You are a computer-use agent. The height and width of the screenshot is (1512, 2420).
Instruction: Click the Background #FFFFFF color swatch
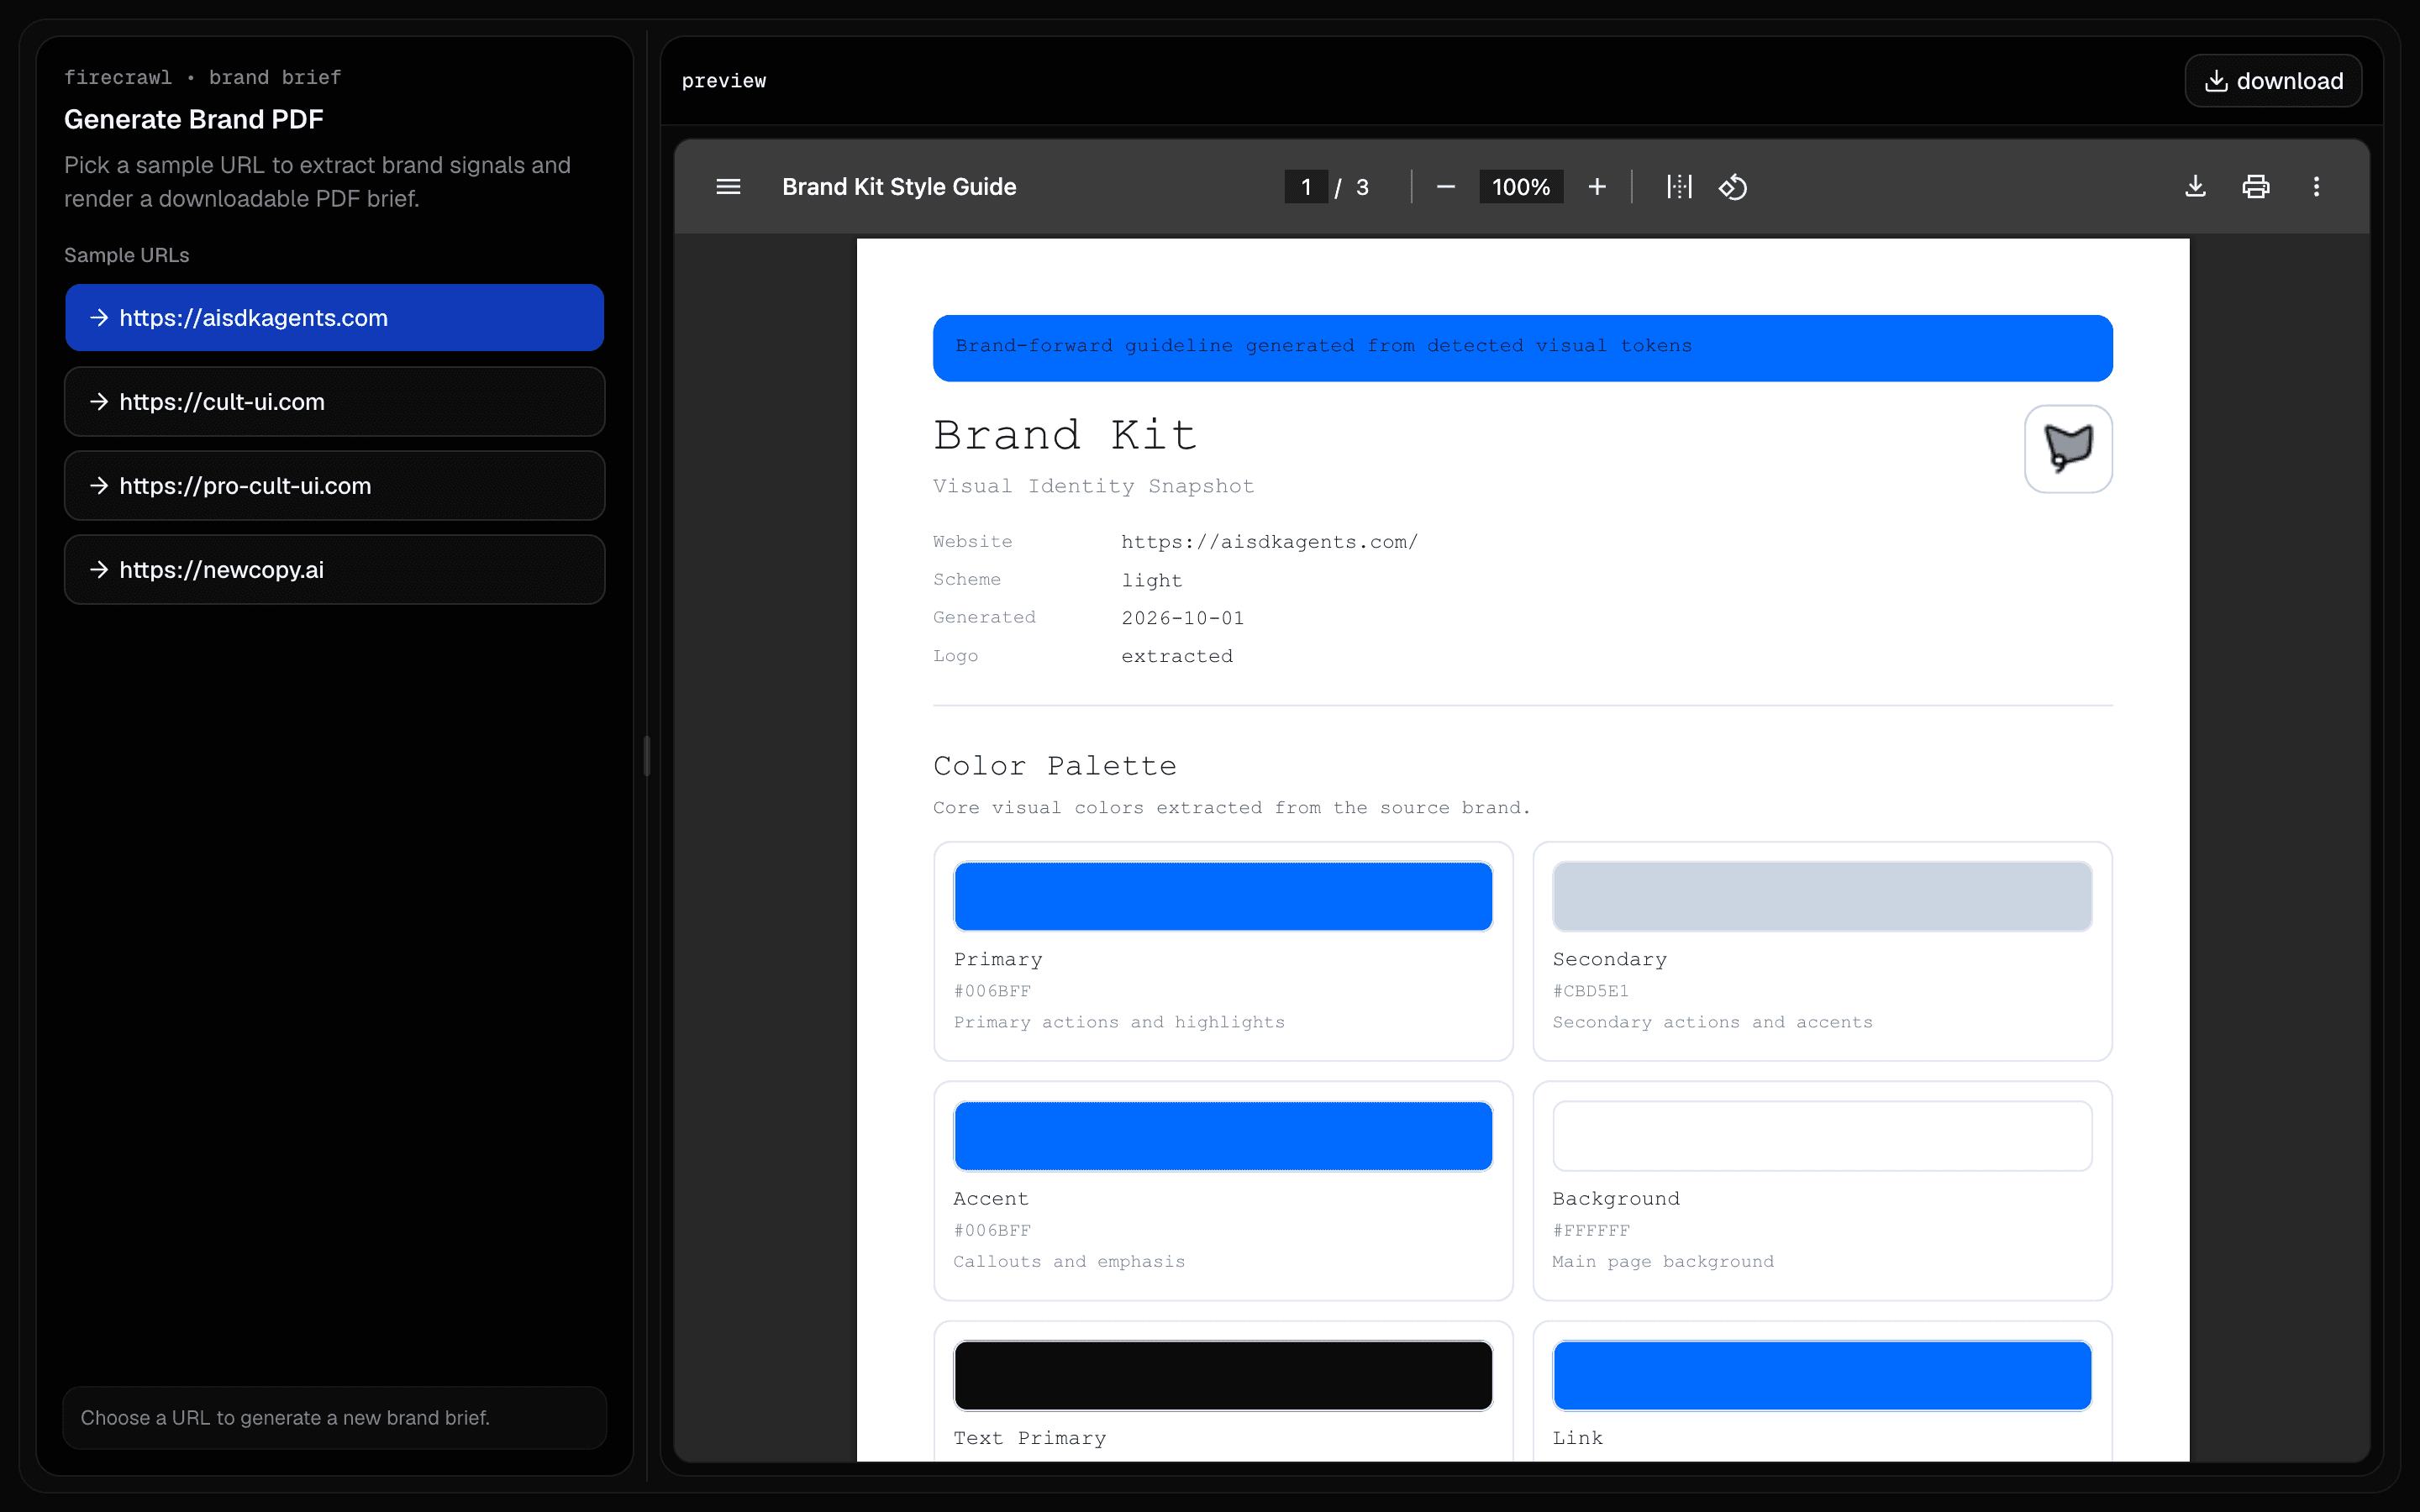click(x=1822, y=1136)
